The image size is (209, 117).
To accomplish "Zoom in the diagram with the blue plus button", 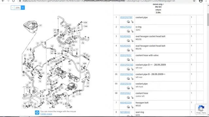I will pos(23,8).
